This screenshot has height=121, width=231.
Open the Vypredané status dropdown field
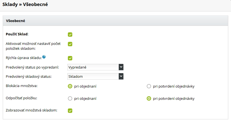(93, 67)
